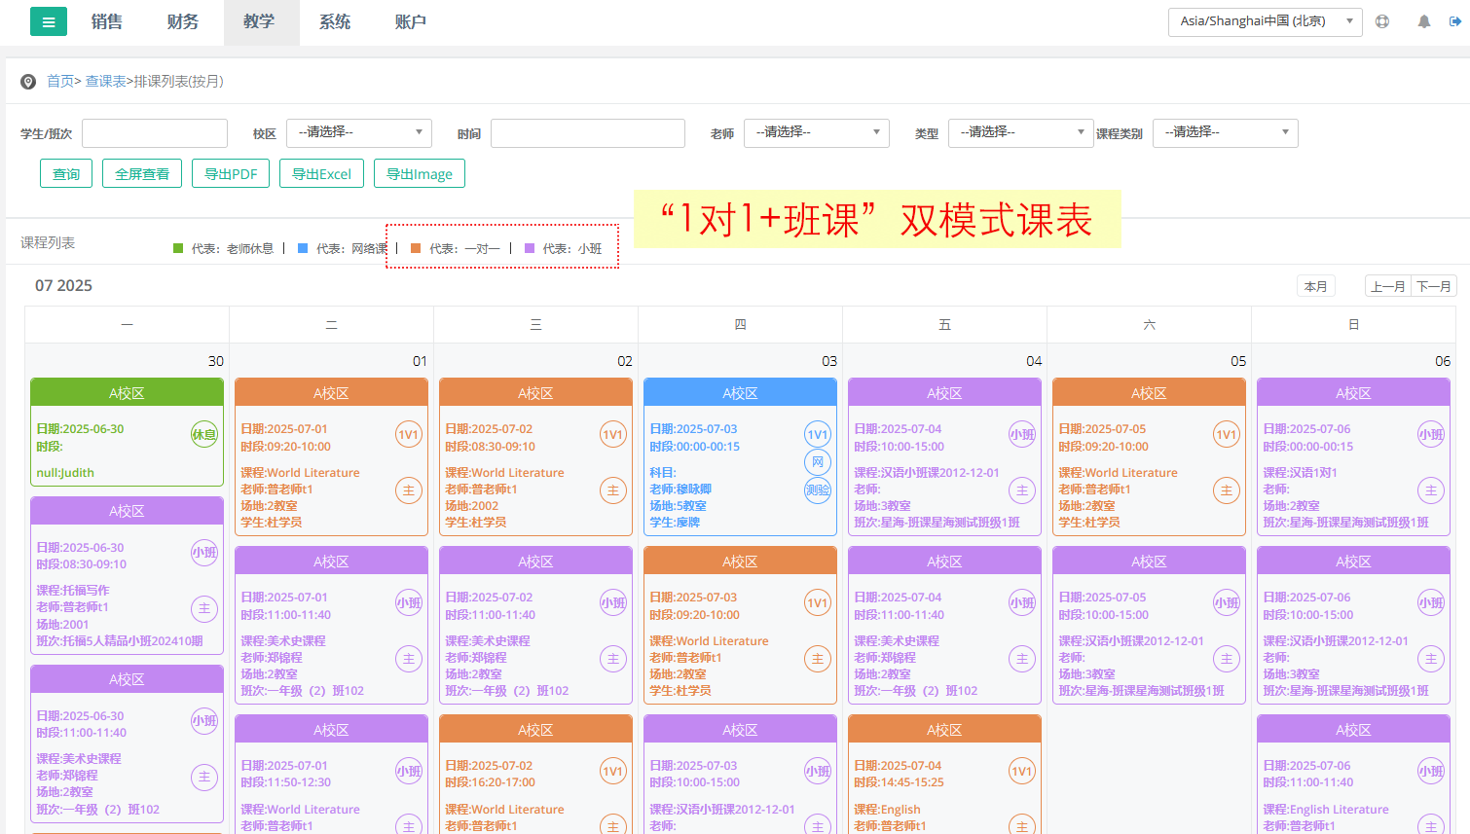The width and height of the screenshot is (1470, 834).
Task: Click the 测验 badge on July 3 course
Action: [818, 490]
